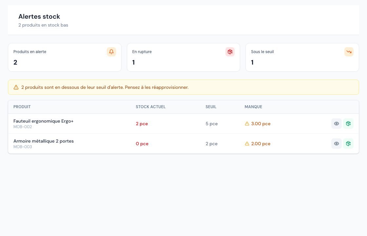The width and height of the screenshot is (367, 236).
Task: Click the Sous le seuil card label
Action: pyautogui.click(x=262, y=52)
